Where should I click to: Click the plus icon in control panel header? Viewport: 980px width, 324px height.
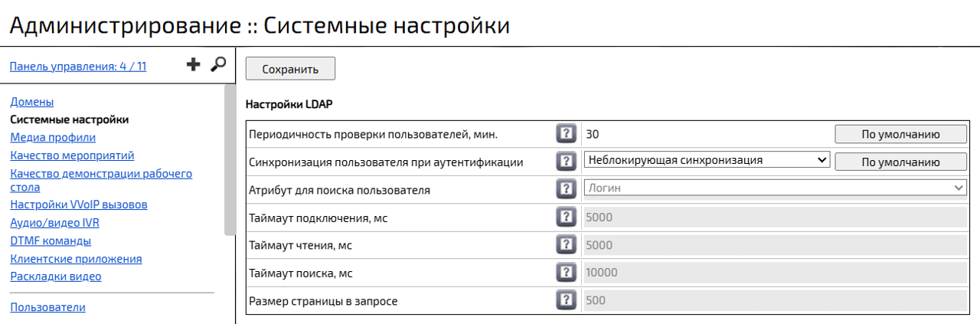pos(194,65)
